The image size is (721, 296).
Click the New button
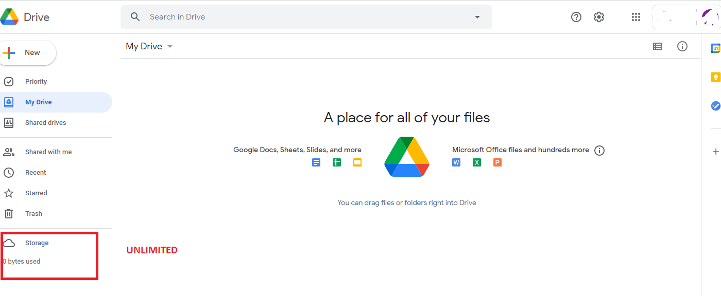coord(28,53)
